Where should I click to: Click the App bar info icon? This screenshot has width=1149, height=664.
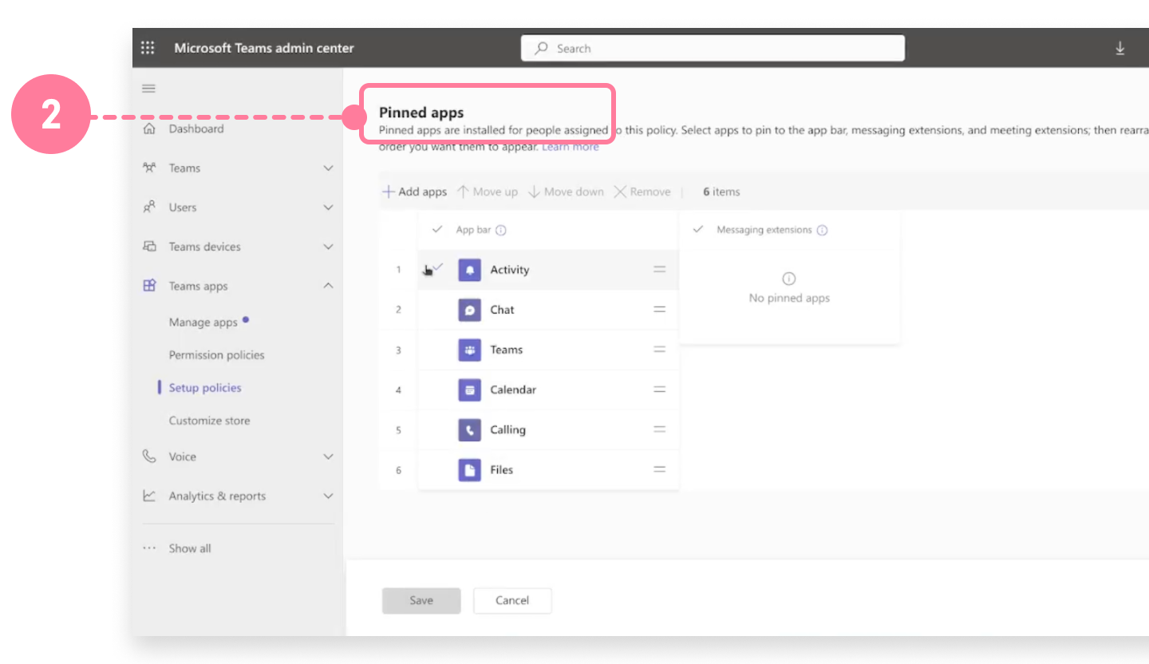501,231
